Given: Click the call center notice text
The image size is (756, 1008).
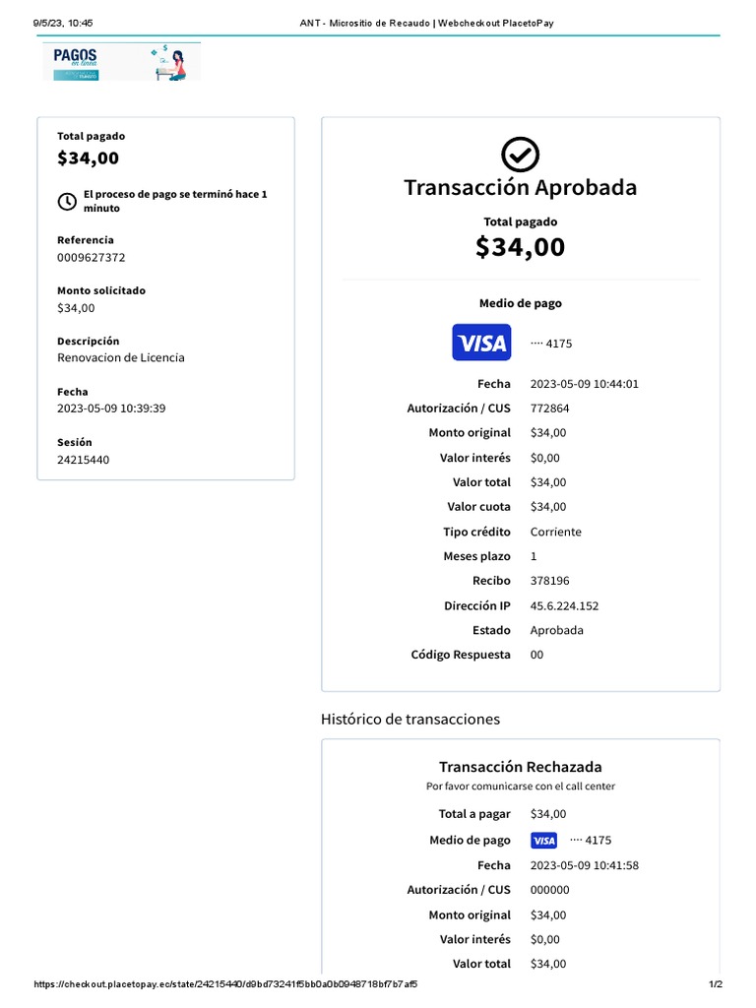Looking at the screenshot, I should click(520, 787).
